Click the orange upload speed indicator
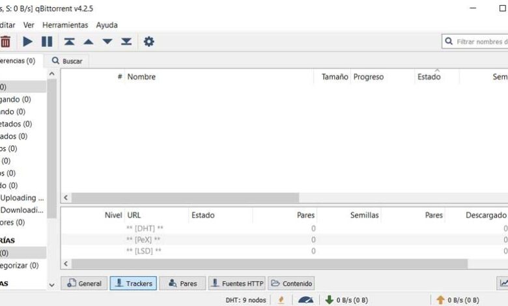This screenshot has height=306, width=508. click(x=457, y=300)
